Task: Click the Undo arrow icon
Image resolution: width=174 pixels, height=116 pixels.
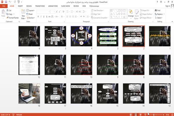Action: [10, 2]
